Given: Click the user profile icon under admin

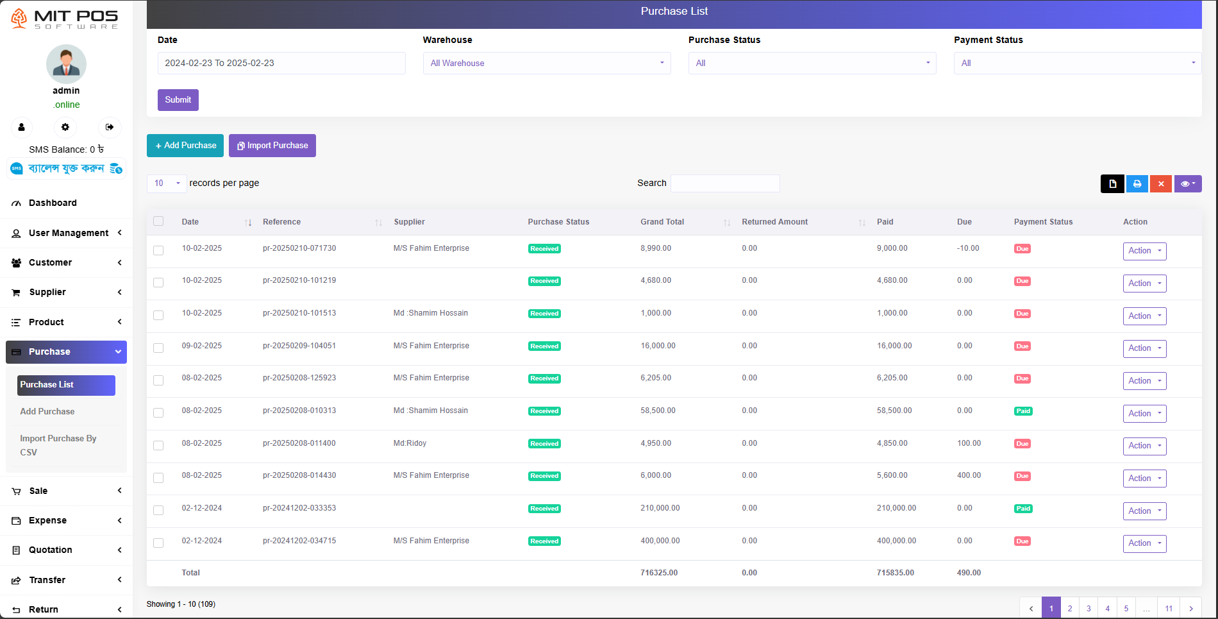Looking at the screenshot, I should (x=21, y=127).
